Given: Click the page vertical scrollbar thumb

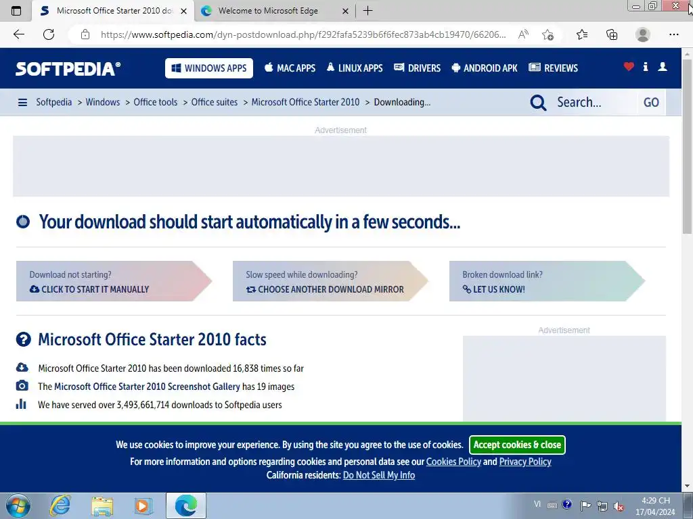Looking at the screenshot, I should pos(687,146).
